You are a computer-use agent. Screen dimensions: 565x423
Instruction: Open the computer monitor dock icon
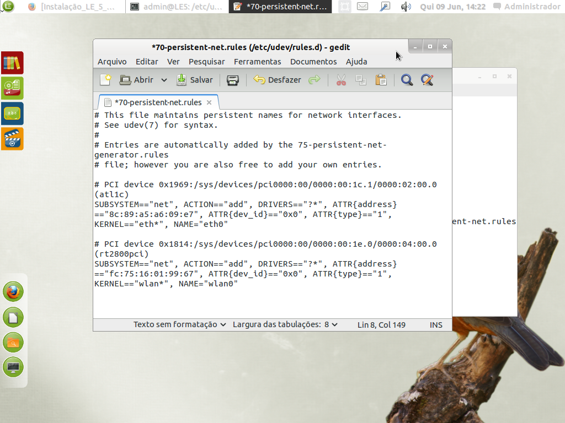coord(13,367)
